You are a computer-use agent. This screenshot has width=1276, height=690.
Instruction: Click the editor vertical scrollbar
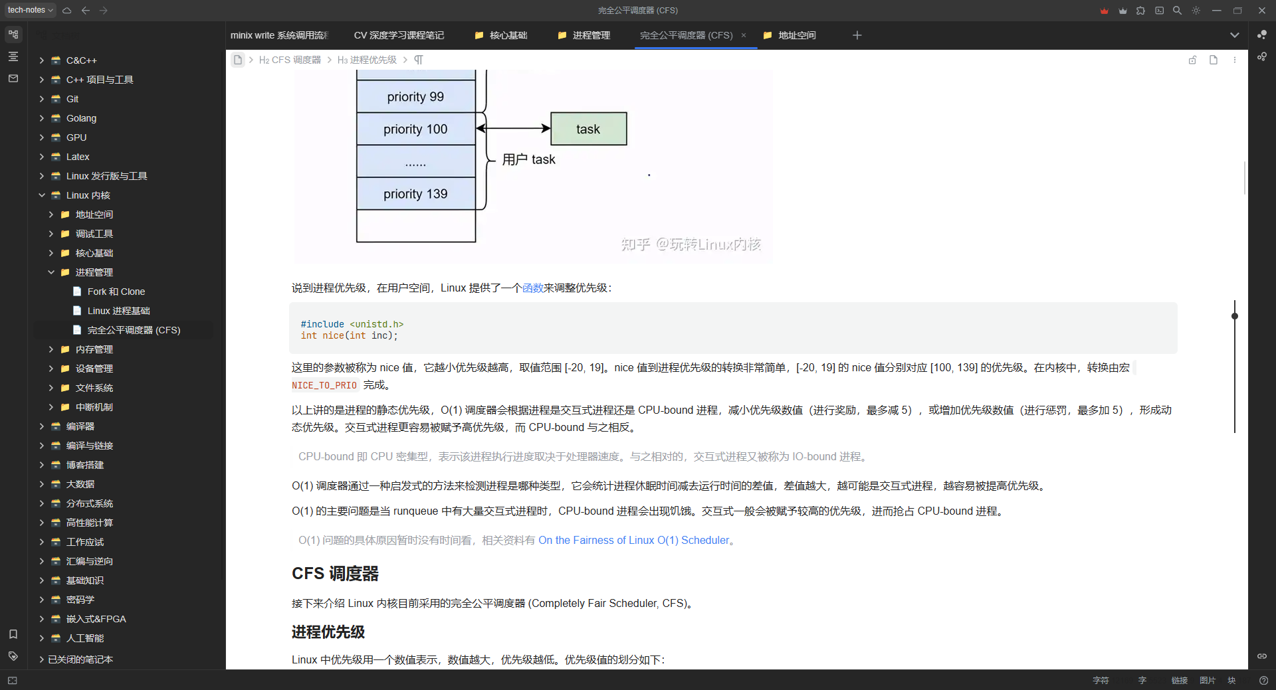click(x=1245, y=178)
